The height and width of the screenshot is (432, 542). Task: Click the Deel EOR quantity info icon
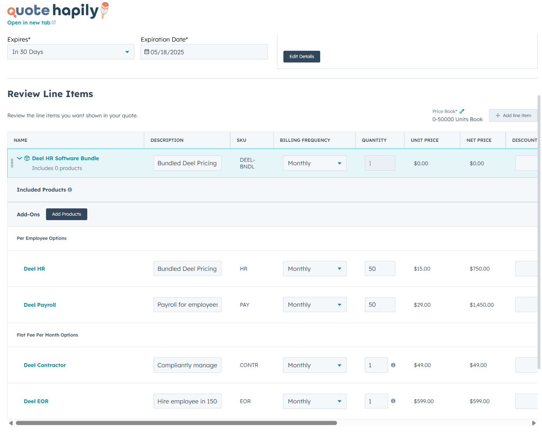click(x=393, y=401)
